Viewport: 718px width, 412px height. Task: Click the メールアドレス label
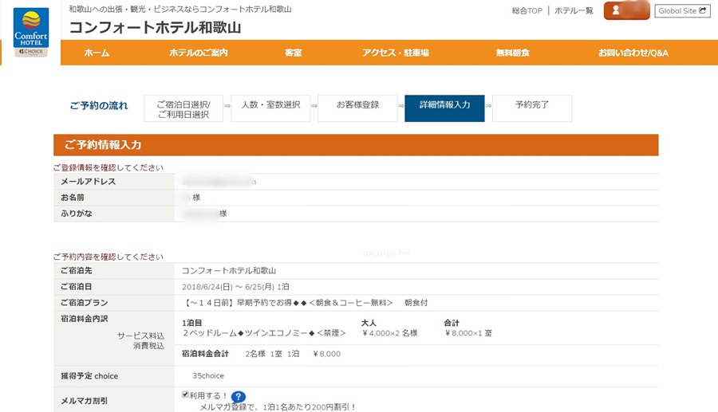(x=88, y=182)
